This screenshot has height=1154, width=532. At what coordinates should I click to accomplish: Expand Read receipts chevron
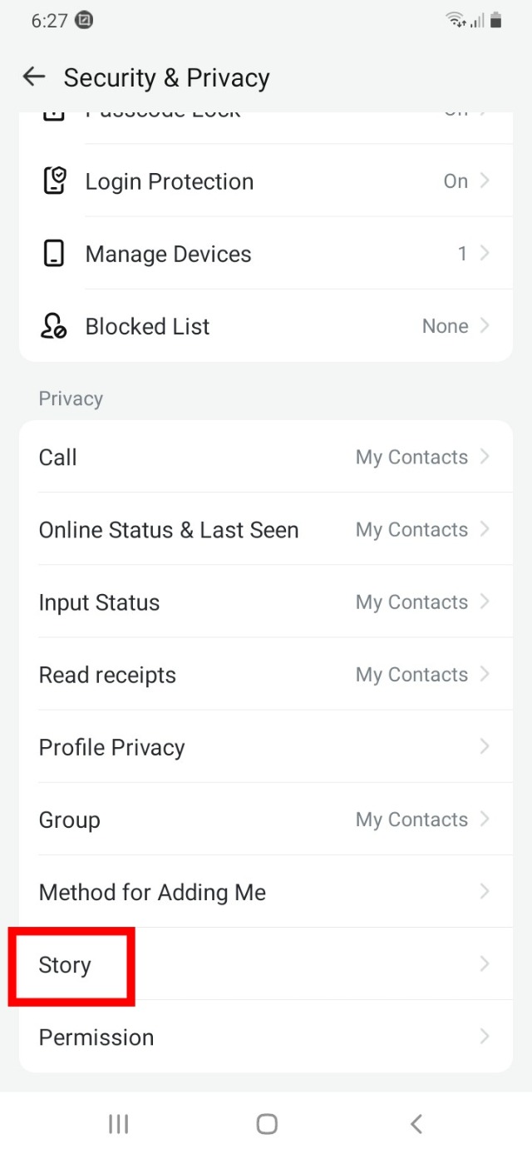click(484, 674)
